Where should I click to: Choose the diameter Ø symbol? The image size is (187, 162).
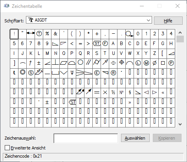pos(154,63)
